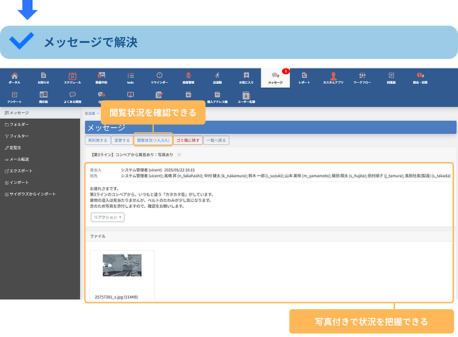
Task: Open the attached conveyor photo thumbnail
Action: click(x=122, y=267)
